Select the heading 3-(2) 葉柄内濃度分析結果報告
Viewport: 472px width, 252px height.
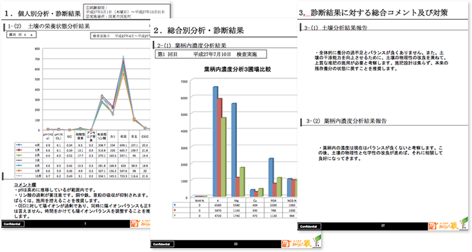click(347, 121)
